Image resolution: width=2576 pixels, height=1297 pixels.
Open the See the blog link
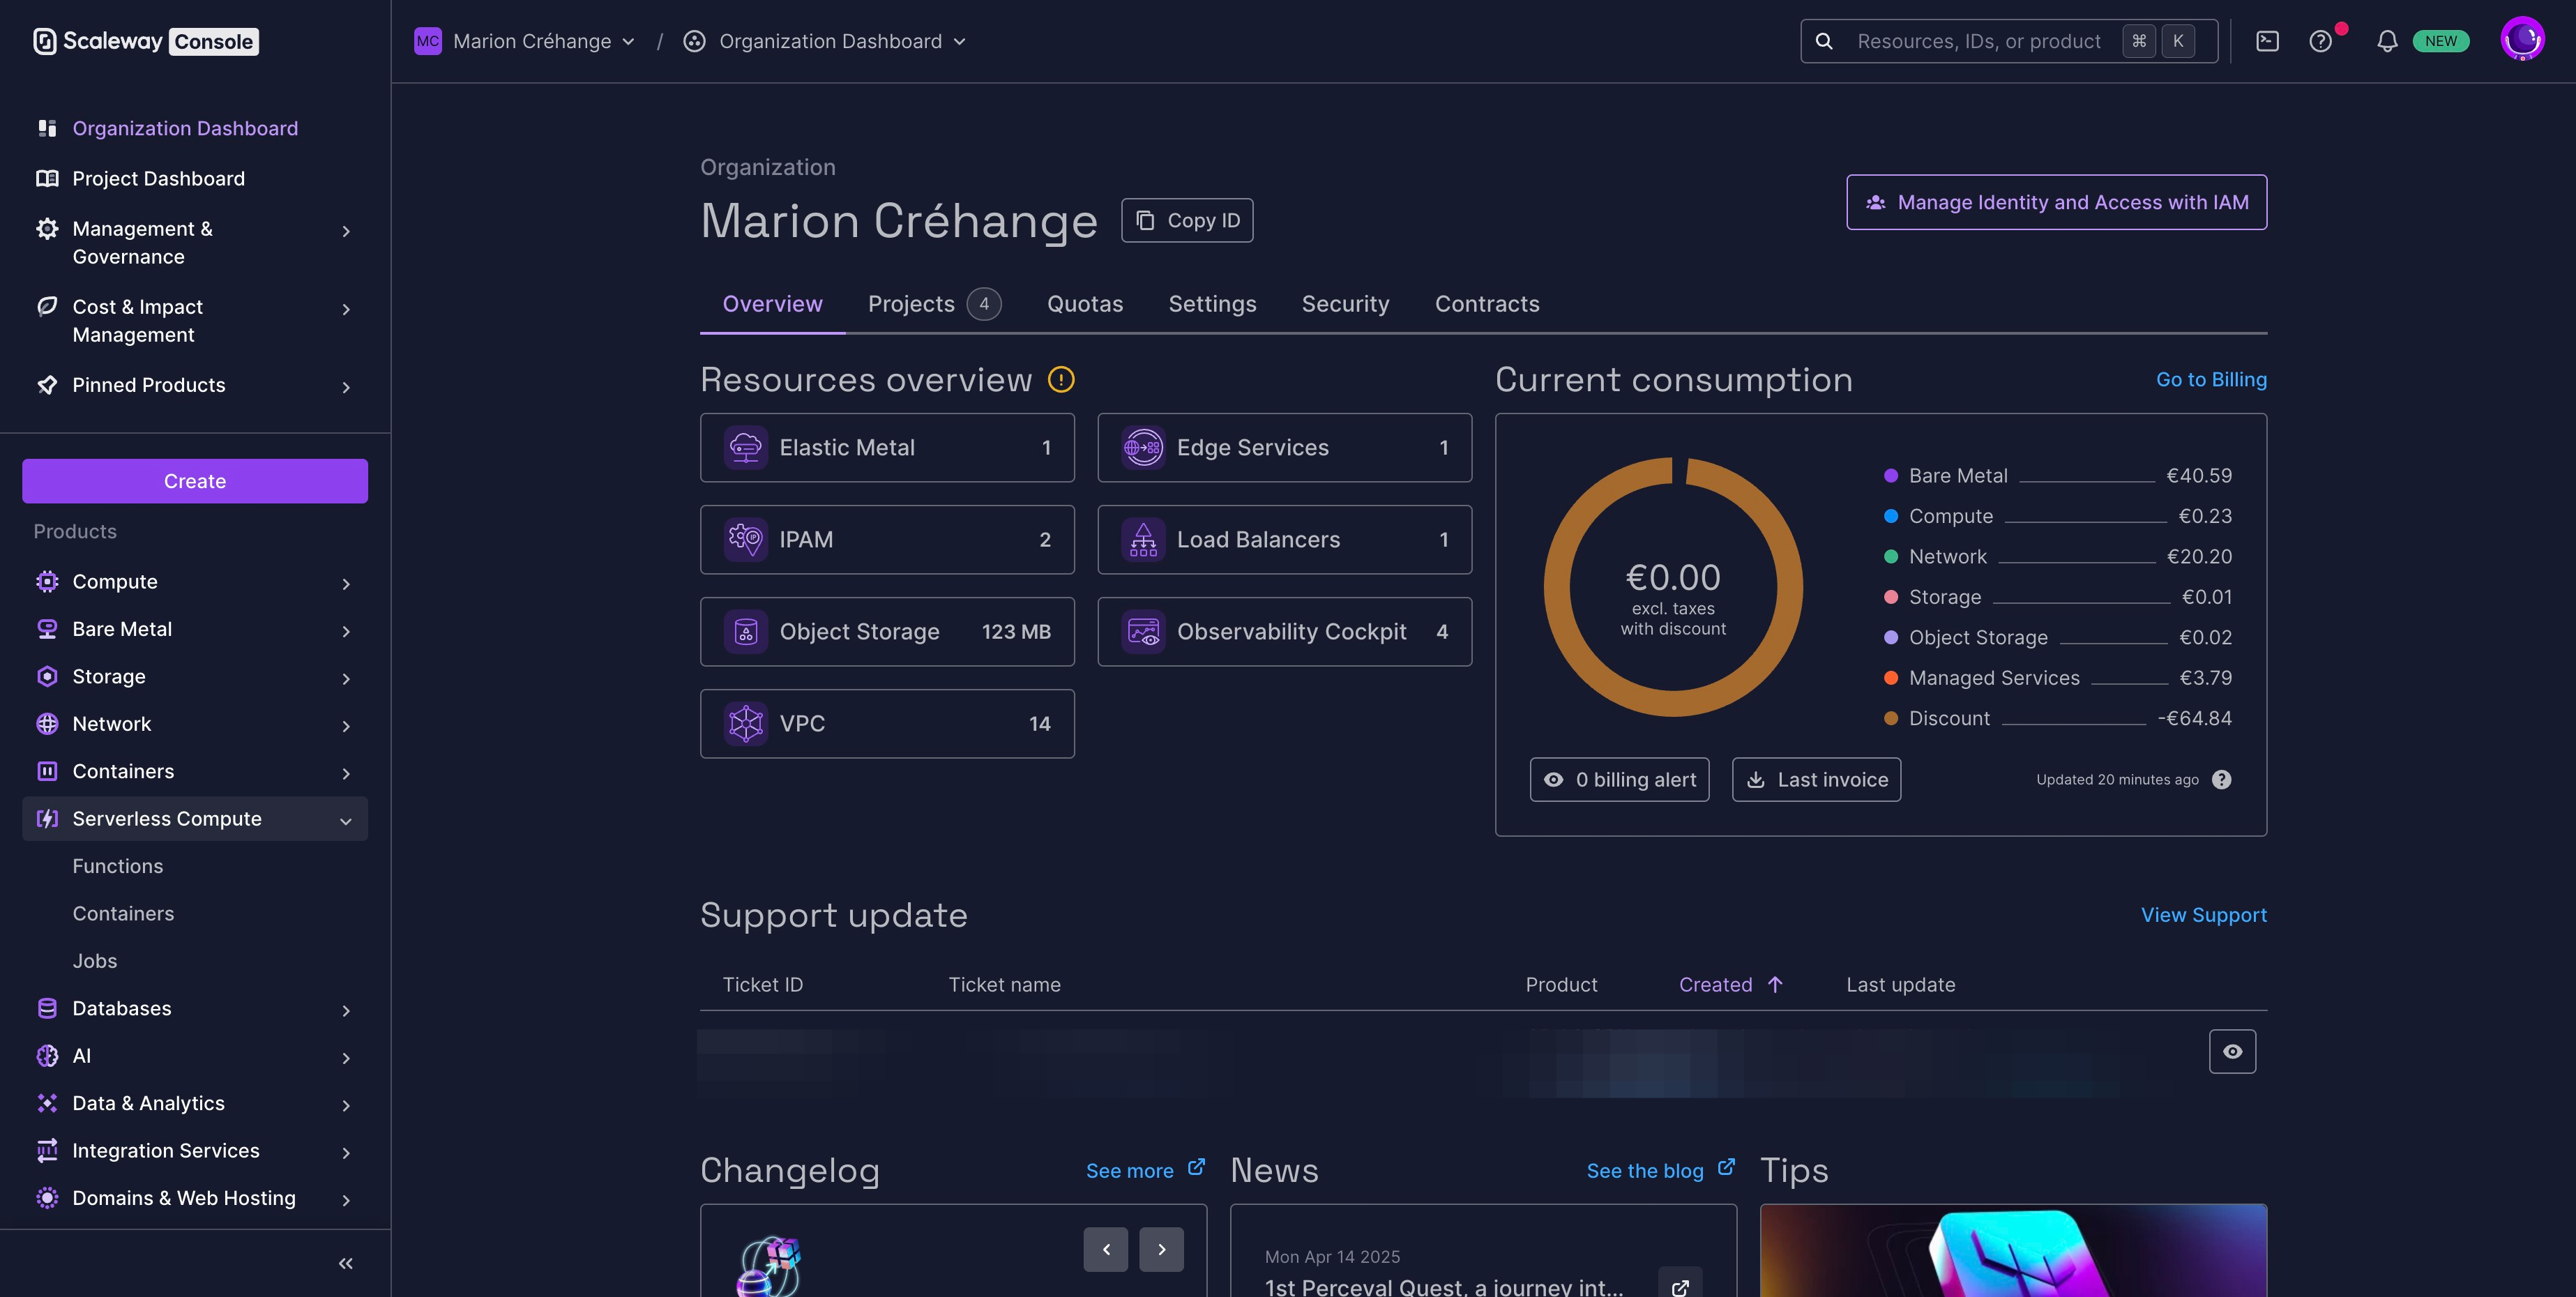coord(1660,1170)
